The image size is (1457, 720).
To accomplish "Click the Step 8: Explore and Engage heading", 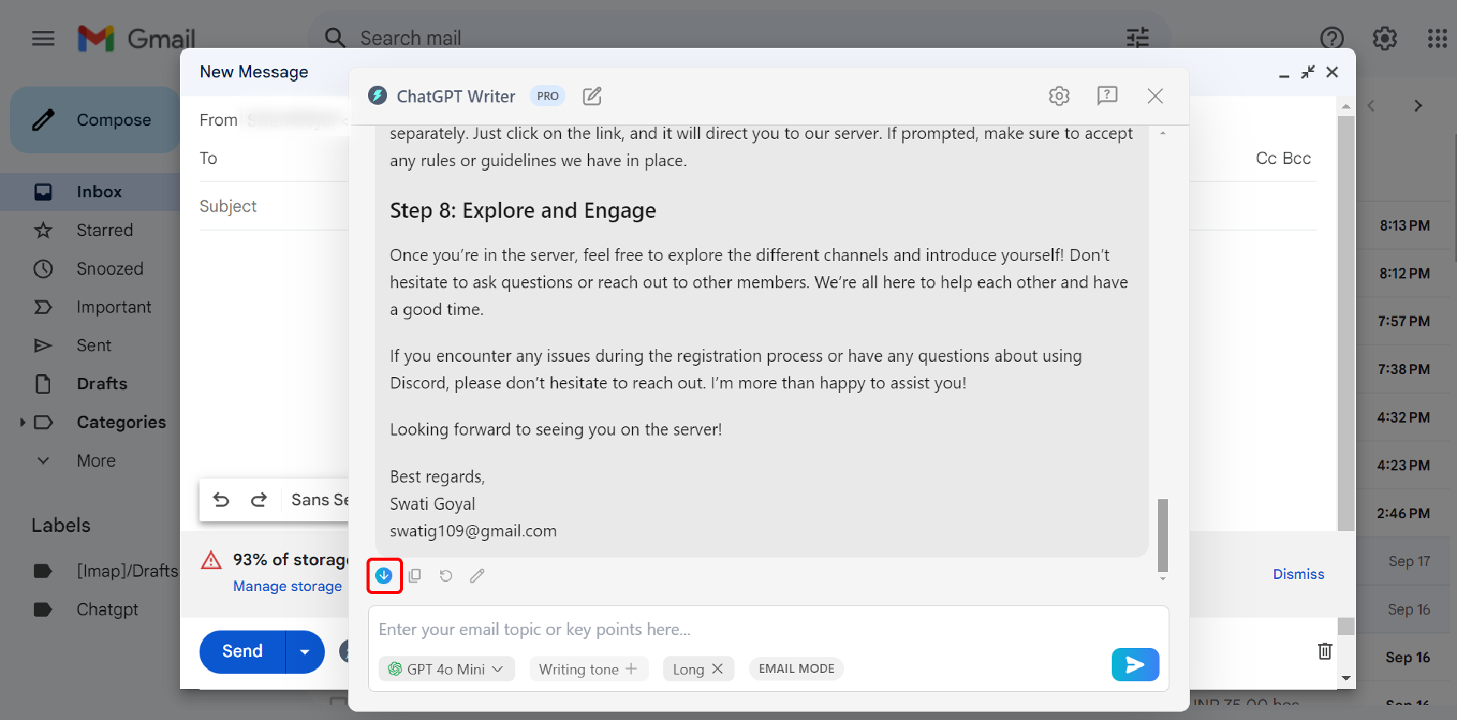I will [523, 210].
